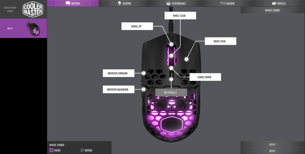This screenshot has height=154, width=305.
Task: Open the Buttons tab
Action: (73, 3)
